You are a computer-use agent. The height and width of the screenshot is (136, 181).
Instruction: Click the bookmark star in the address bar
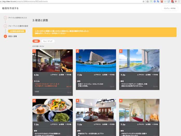pos(143,1)
